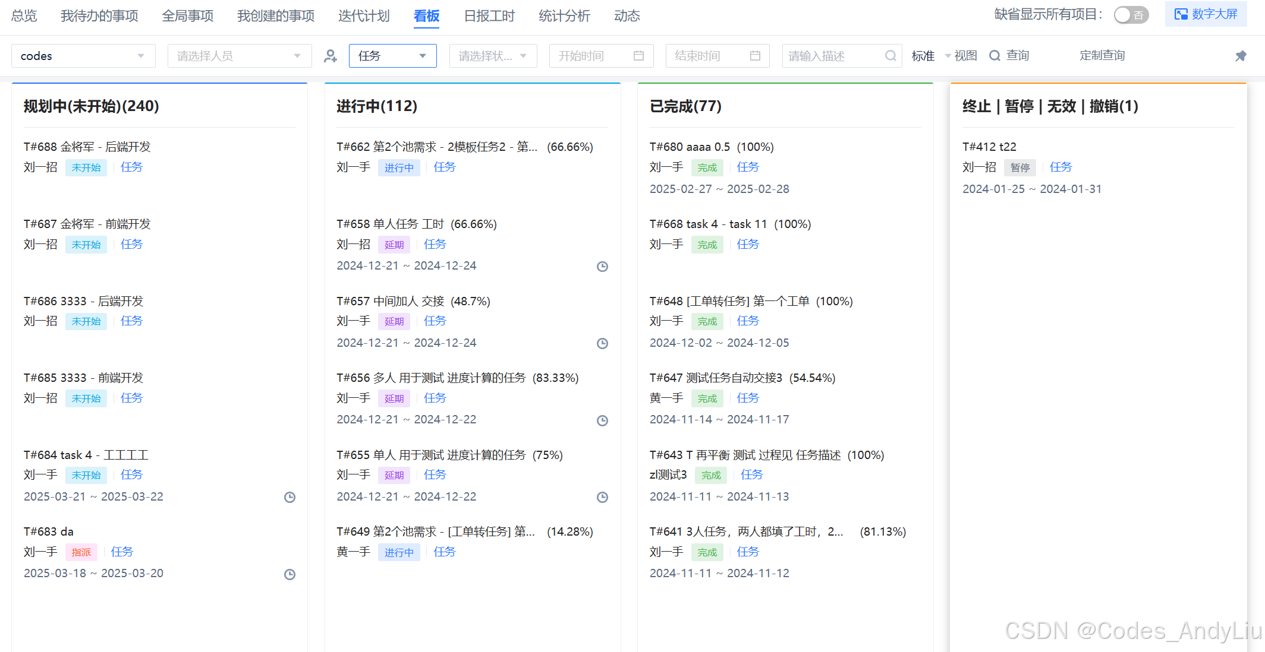Image resolution: width=1265 pixels, height=652 pixels.
Task: Click the search magnifier in description field
Action: point(890,56)
